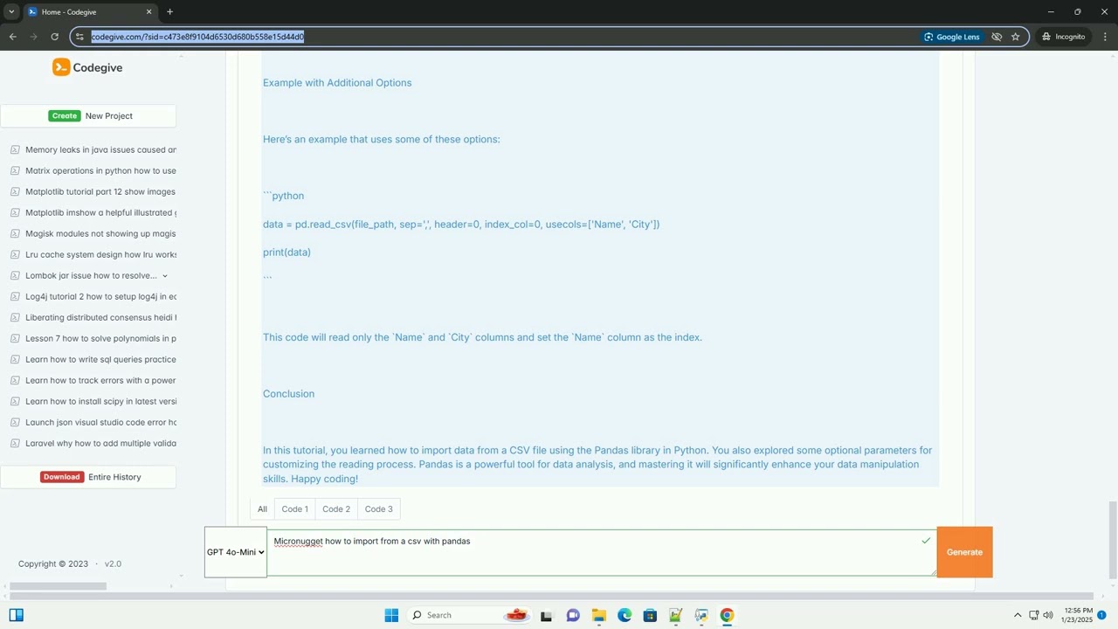Open Microsoft Store from the taskbar

click(x=650, y=615)
